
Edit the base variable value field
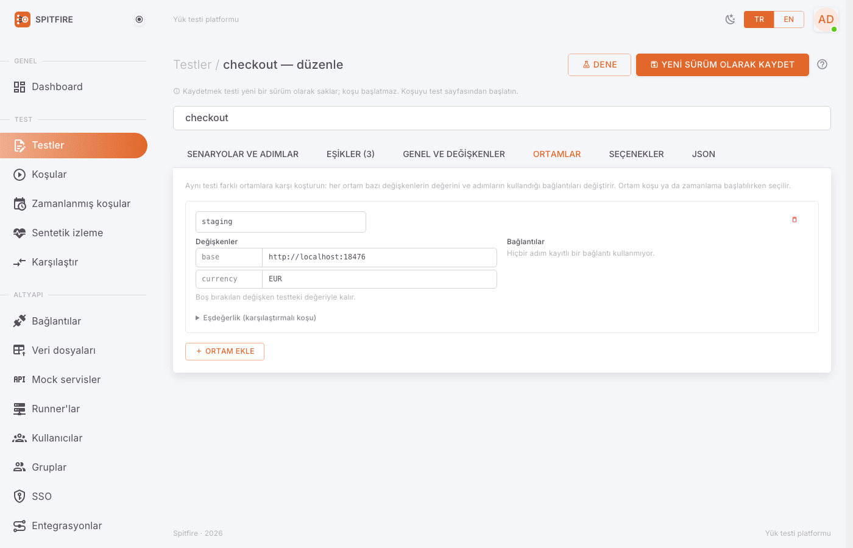[380, 257]
